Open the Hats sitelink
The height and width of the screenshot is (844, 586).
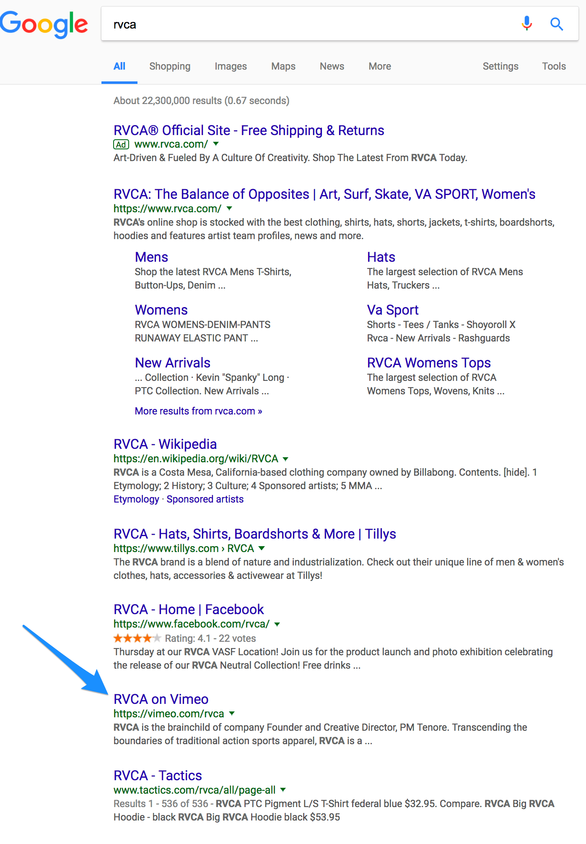pos(381,257)
